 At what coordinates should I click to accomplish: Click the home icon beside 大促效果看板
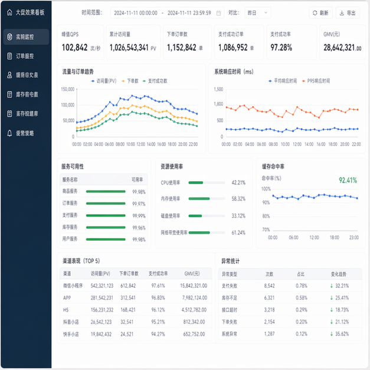(9, 12)
